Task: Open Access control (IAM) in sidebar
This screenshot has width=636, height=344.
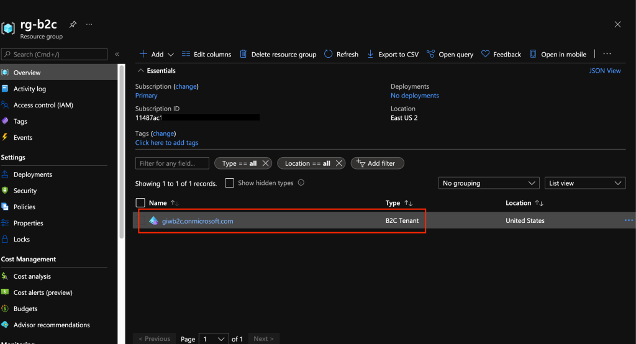Action: 43,105
